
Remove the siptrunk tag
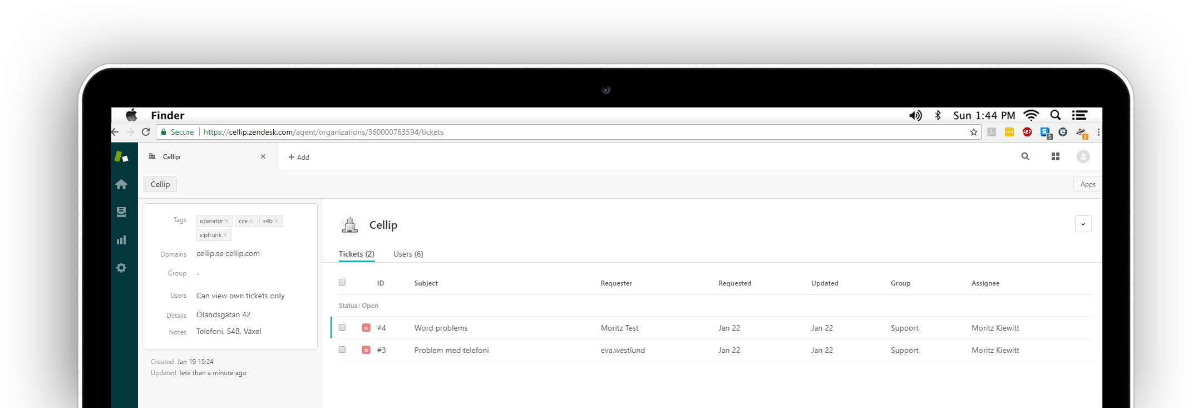pyautogui.click(x=225, y=235)
